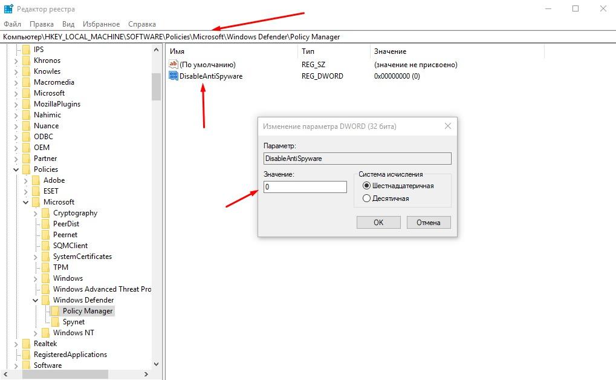
Task: Click the Macromedia folder icon
Action: pos(27,82)
